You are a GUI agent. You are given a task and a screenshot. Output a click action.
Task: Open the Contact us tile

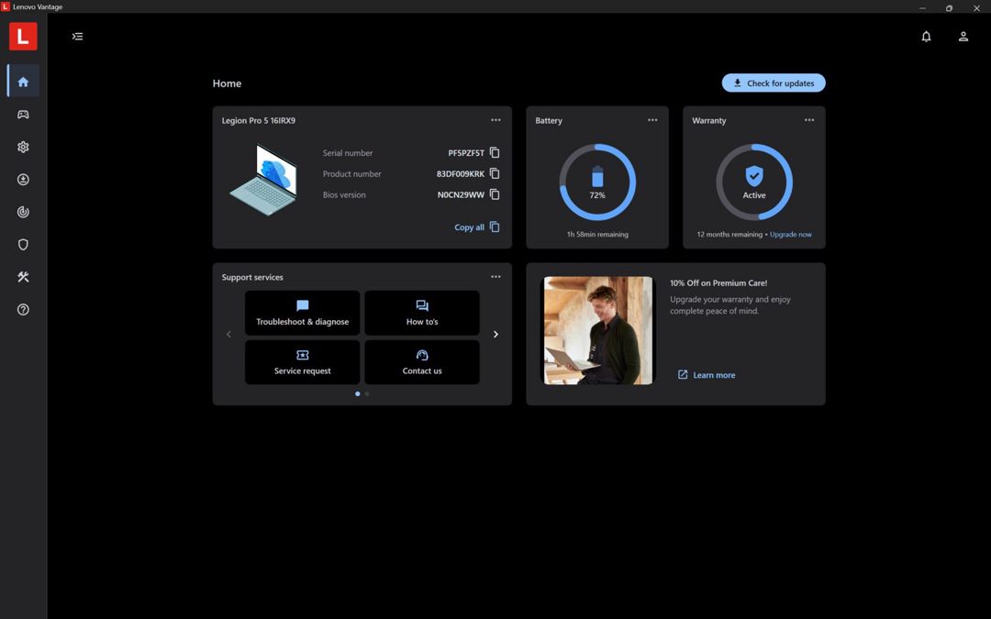click(422, 362)
